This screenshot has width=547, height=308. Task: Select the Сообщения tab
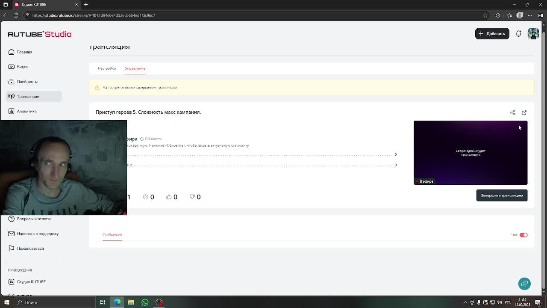click(x=112, y=234)
